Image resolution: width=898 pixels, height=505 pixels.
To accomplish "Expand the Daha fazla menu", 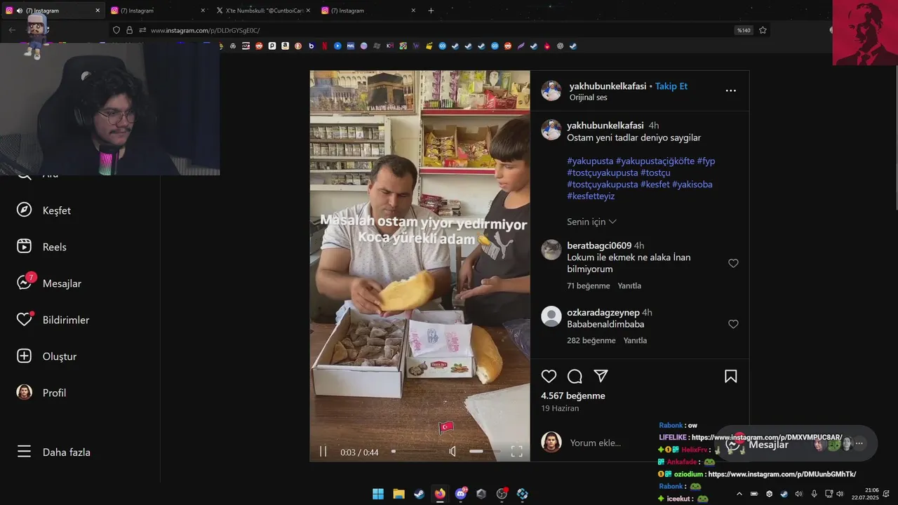I will (x=53, y=452).
